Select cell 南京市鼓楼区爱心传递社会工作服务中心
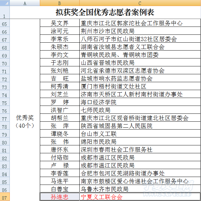Screen dimensions: 201x201 [x=140, y=181]
